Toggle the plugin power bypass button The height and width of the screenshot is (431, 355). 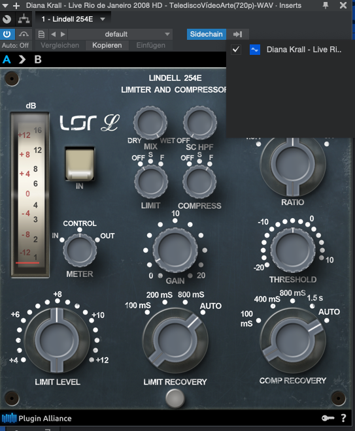(7, 34)
